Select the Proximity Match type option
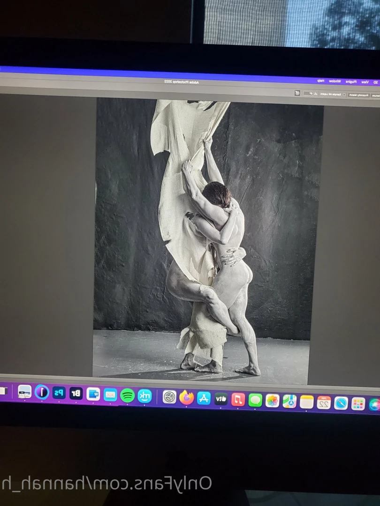This screenshot has width=380, height=506. point(359,95)
